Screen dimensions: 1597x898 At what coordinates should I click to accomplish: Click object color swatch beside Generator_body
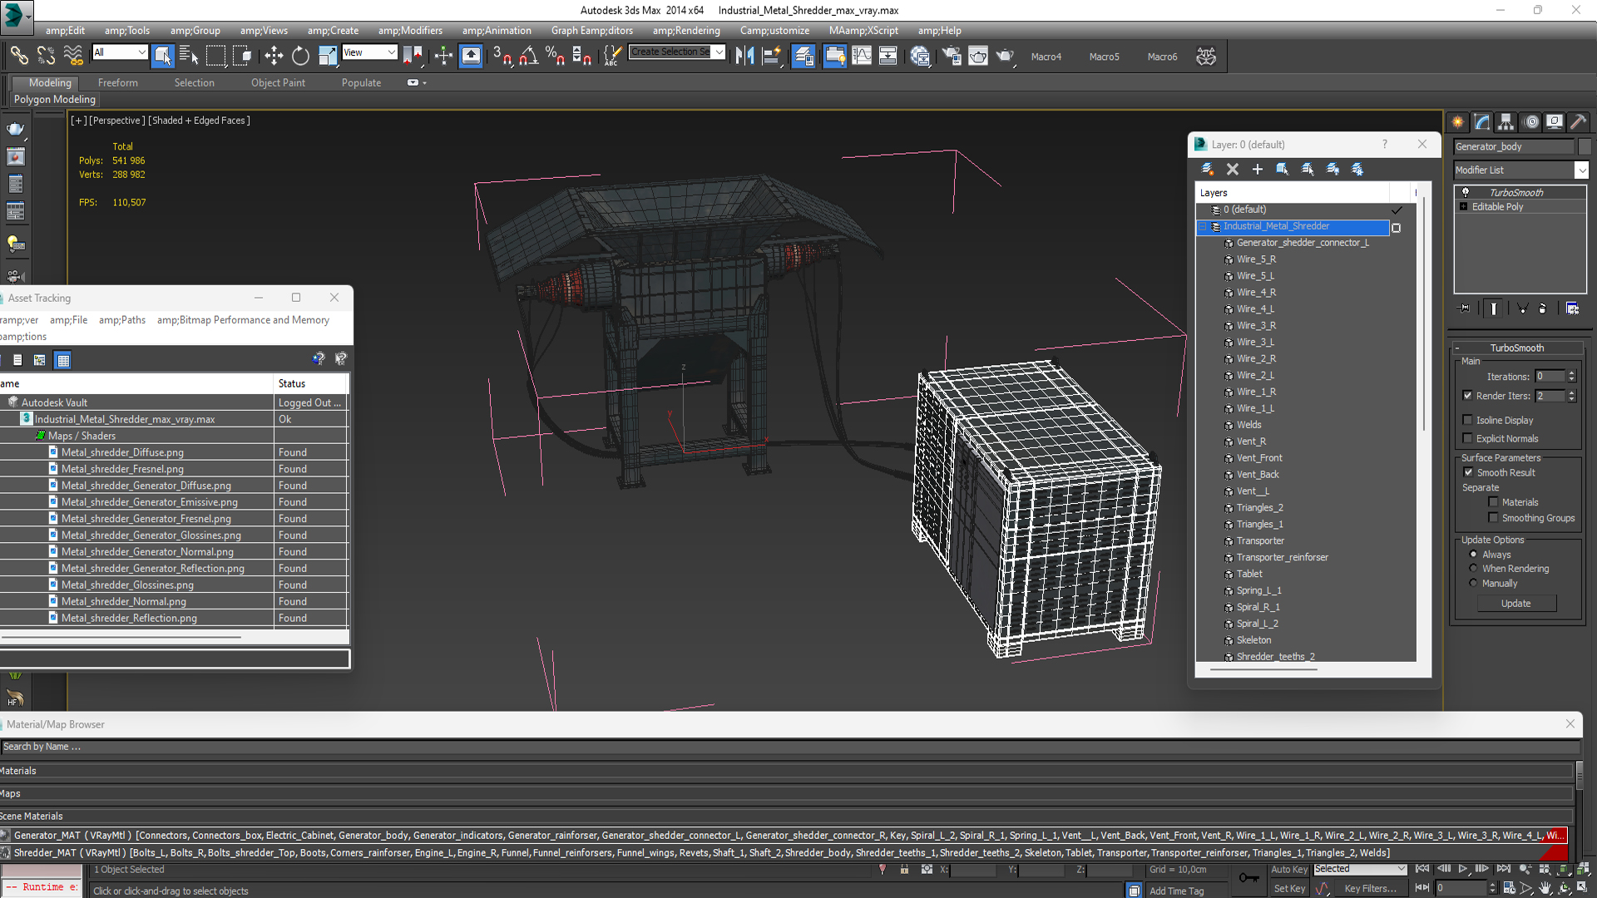tap(1585, 146)
